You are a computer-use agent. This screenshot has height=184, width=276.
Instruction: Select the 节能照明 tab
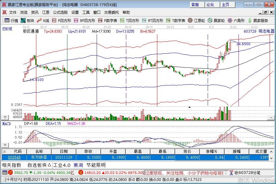tap(96, 165)
